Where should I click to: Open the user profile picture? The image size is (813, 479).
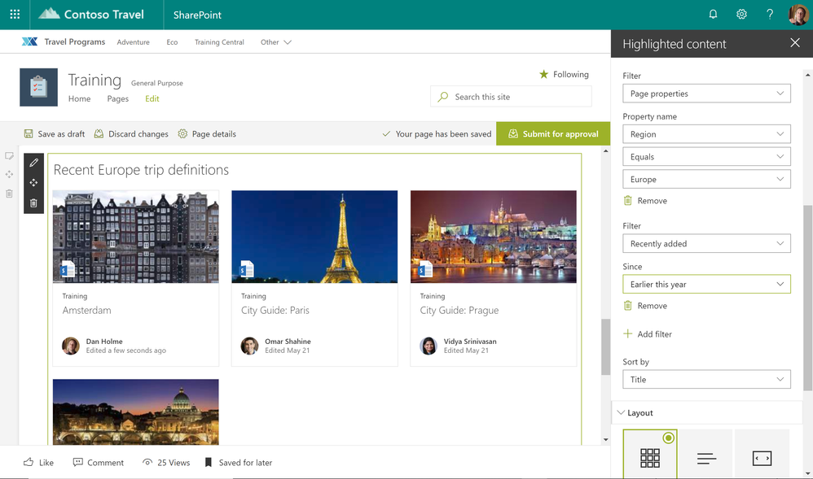click(x=798, y=15)
